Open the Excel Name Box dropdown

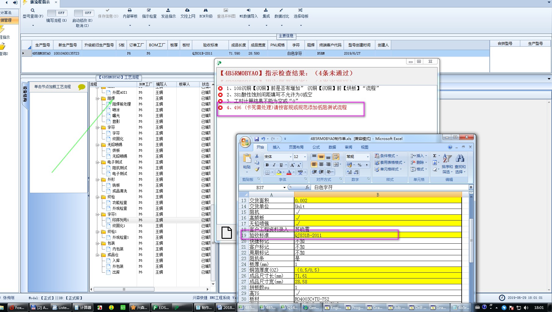pos(284,188)
